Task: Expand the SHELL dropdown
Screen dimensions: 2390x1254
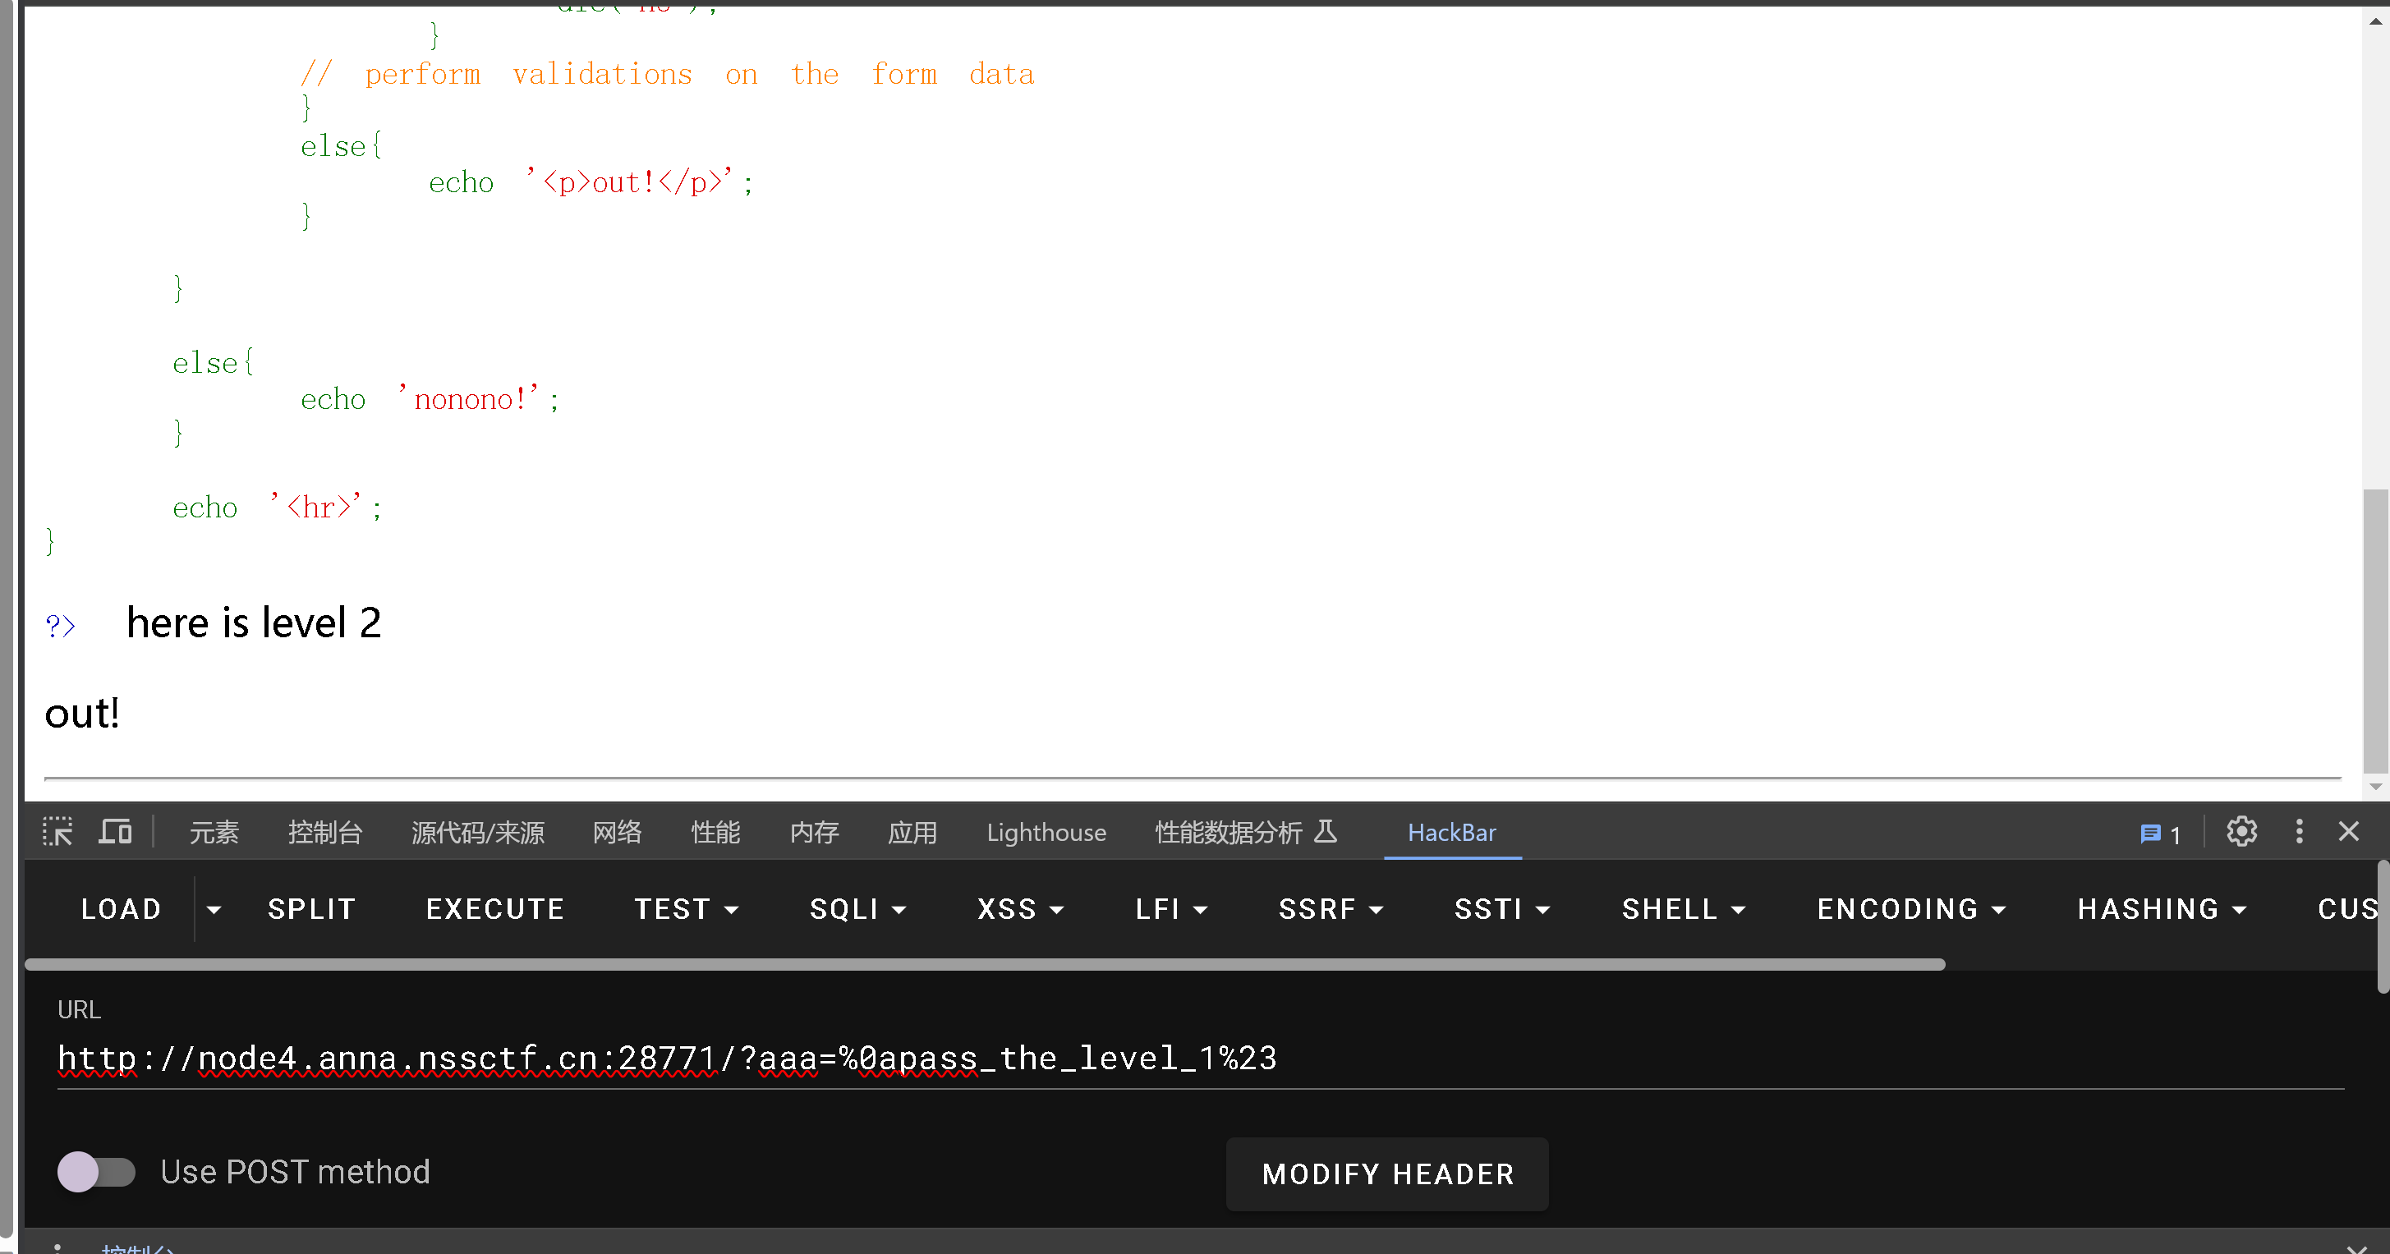Action: tap(1683, 910)
